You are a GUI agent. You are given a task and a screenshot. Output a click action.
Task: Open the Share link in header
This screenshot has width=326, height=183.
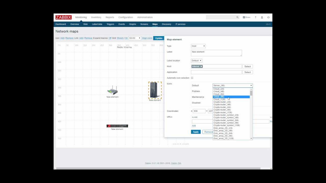coord(247,17)
